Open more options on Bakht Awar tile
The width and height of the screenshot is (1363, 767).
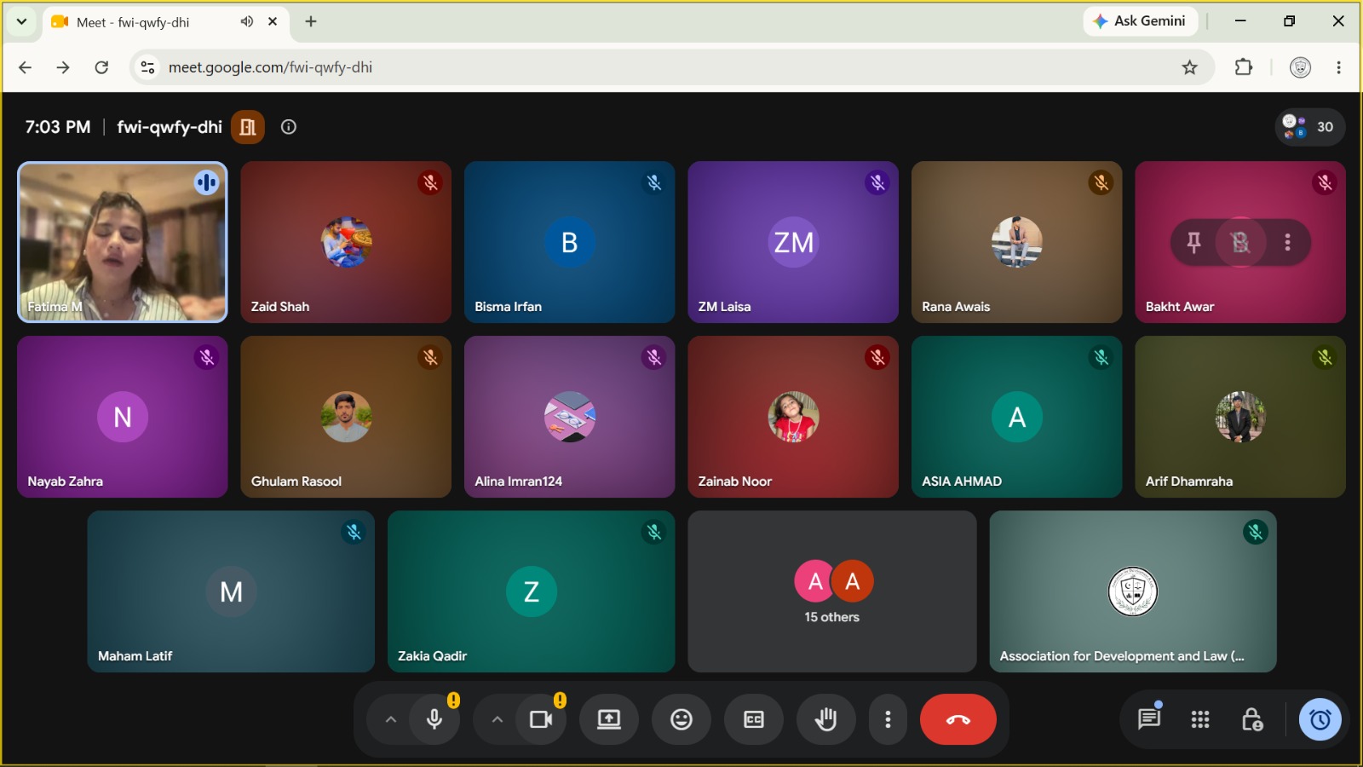(1287, 242)
